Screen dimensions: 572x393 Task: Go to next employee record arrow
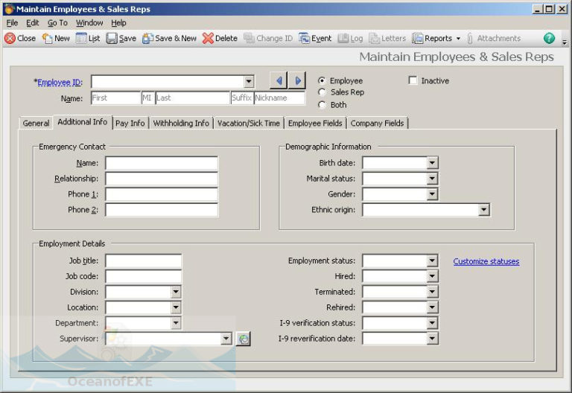[297, 80]
